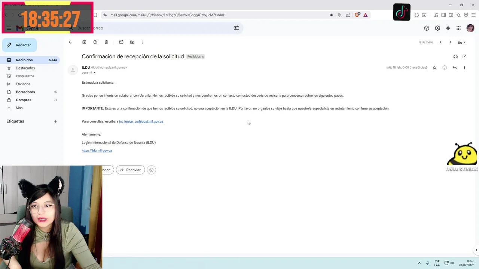Open Enviados sent folder
479x269 pixels.
coord(23,84)
